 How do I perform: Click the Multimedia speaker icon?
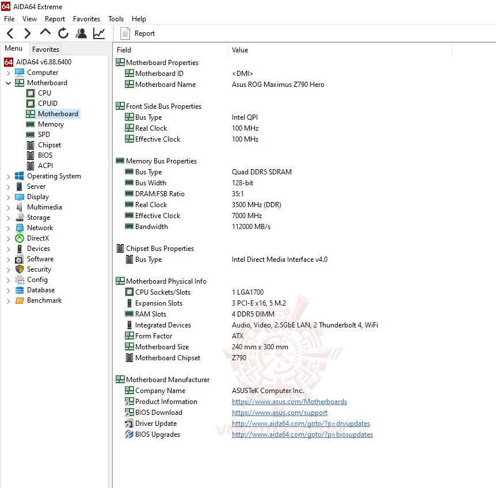coord(20,207)
